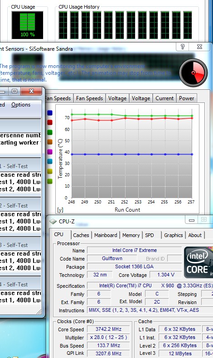This screenshot has height=358, width=213.
Task: Toggle the light green series color swatch
Action: click(50, 181)
